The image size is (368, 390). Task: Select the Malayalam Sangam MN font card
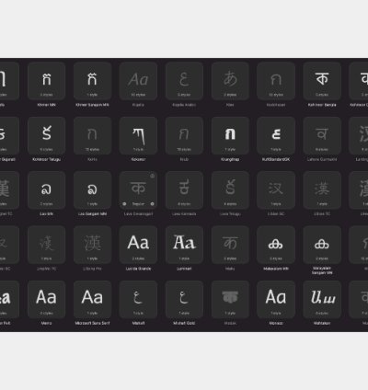coord(322,245)
